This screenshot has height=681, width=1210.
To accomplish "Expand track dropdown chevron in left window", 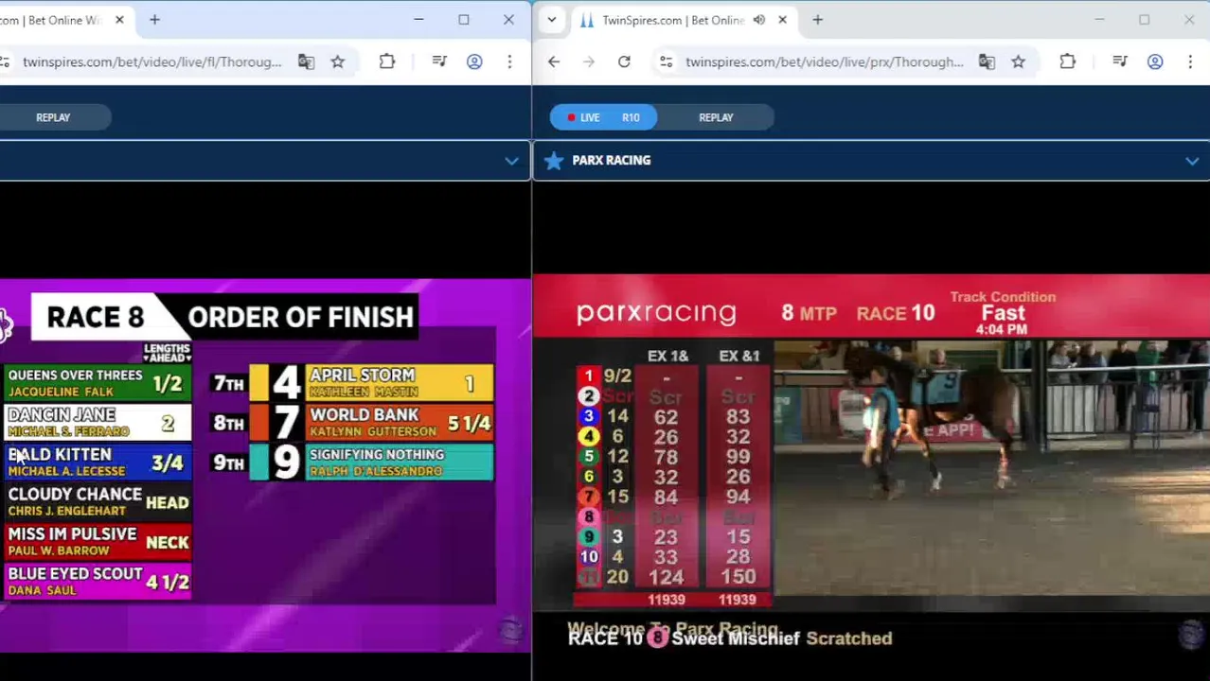I will pyautogui.click(x=511, y=161).
